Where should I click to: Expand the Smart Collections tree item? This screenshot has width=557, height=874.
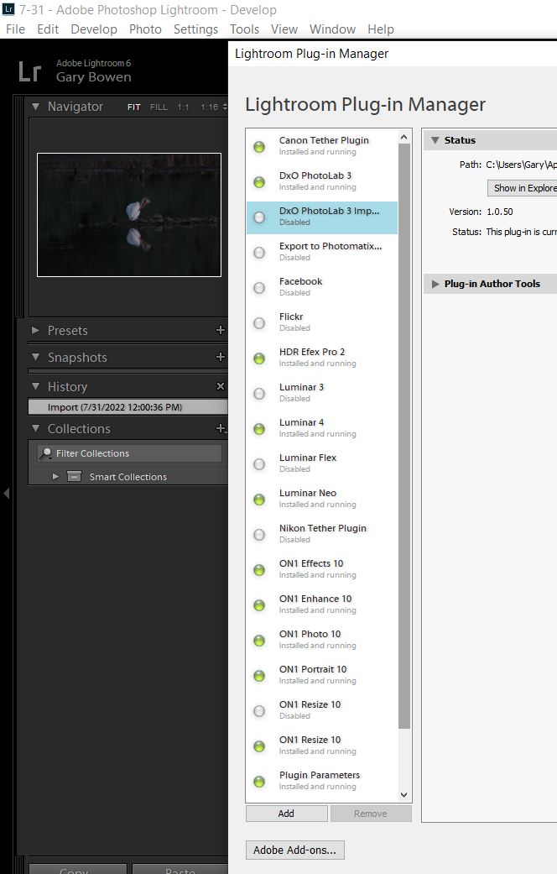pyautogui.click(x=55, y=477)
